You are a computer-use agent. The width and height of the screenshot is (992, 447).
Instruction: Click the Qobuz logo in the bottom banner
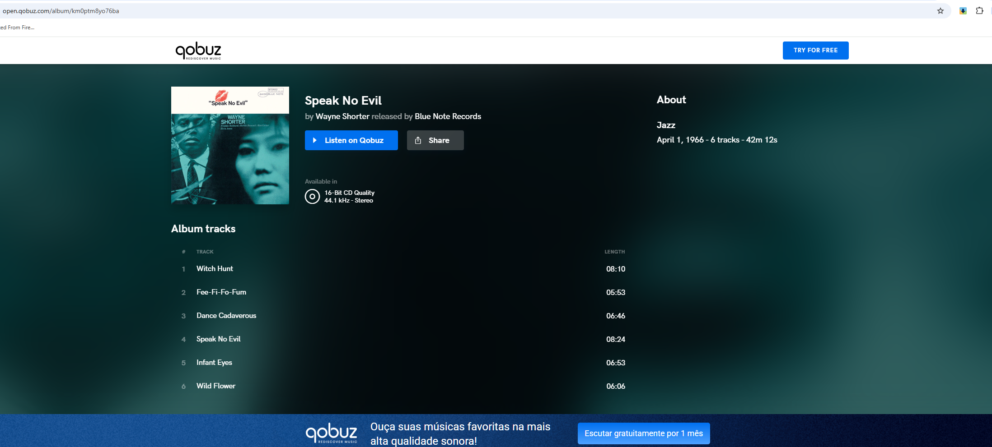(332, 433)
